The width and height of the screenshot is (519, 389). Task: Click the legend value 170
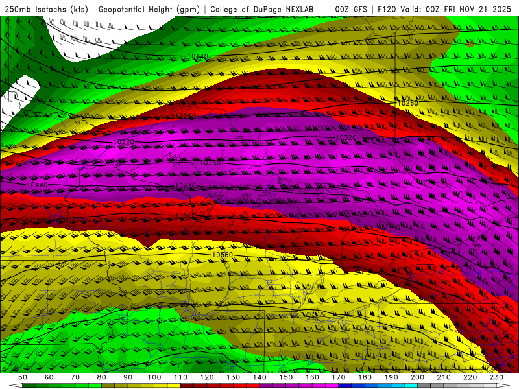[339, 377]
